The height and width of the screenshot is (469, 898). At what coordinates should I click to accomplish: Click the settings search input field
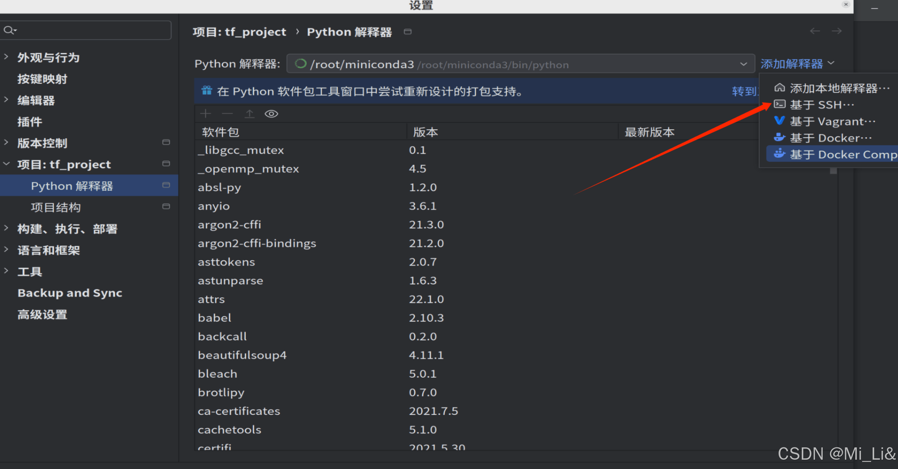pos(86,30)
